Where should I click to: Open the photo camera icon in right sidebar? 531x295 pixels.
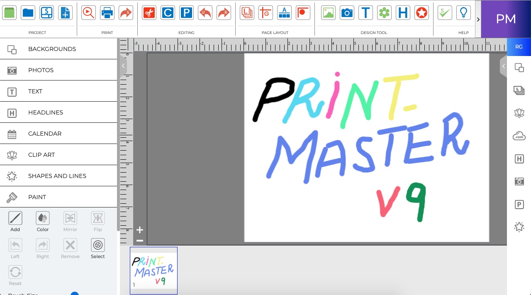point(519,181)
